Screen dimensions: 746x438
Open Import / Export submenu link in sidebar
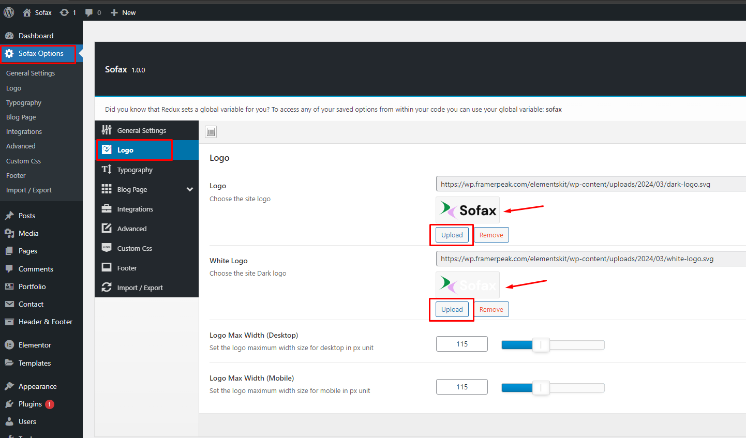pos(29,190)
